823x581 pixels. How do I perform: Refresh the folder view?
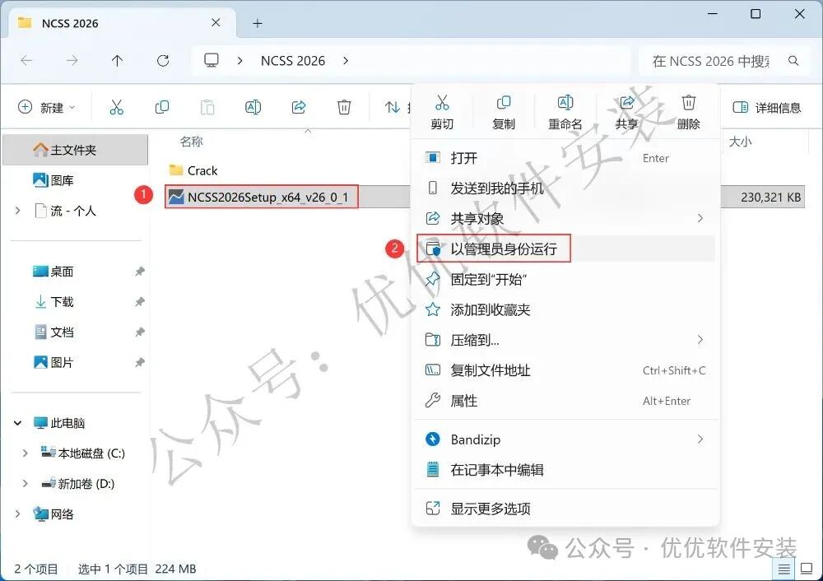coord(163,61)
